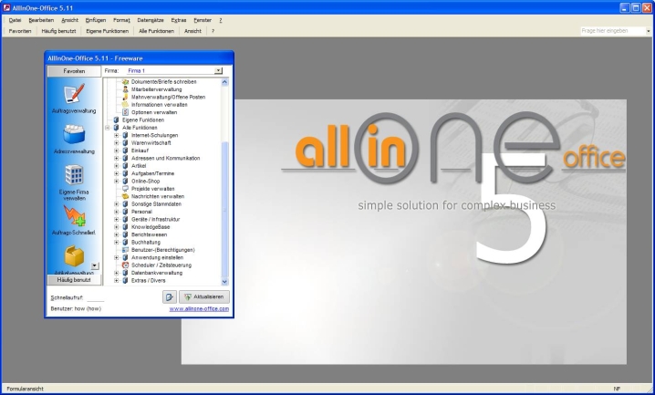Expand the Buchhaltung tree node
Screen dimensions: 655x395
(116, 242)
